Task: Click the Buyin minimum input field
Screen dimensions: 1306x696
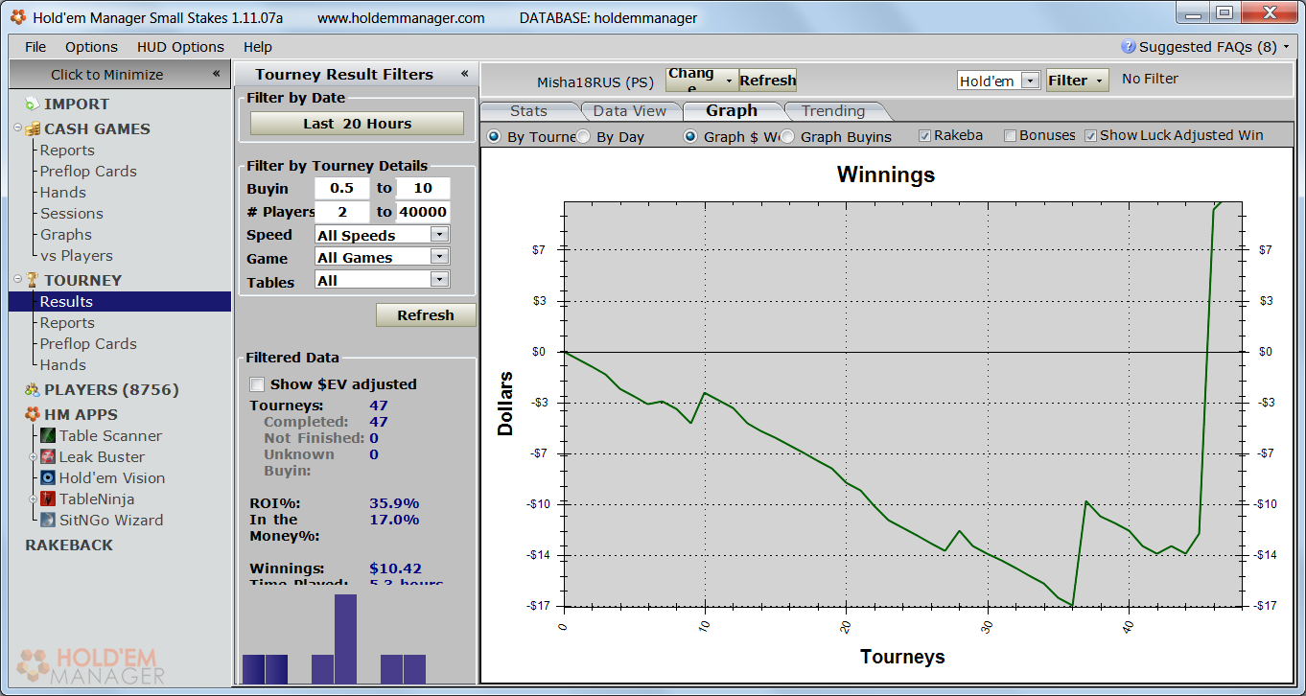Action: (342, 189)
